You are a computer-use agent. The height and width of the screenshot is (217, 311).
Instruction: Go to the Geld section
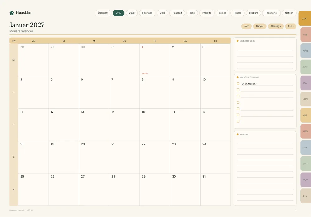(162, 13)
